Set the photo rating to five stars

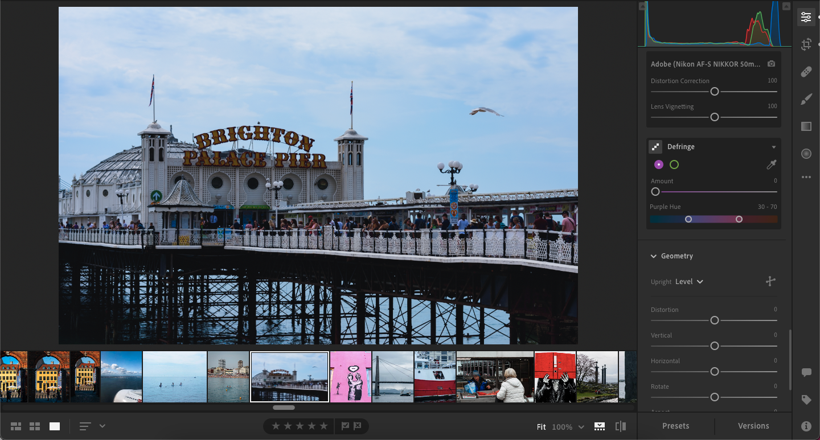[323, 426]
